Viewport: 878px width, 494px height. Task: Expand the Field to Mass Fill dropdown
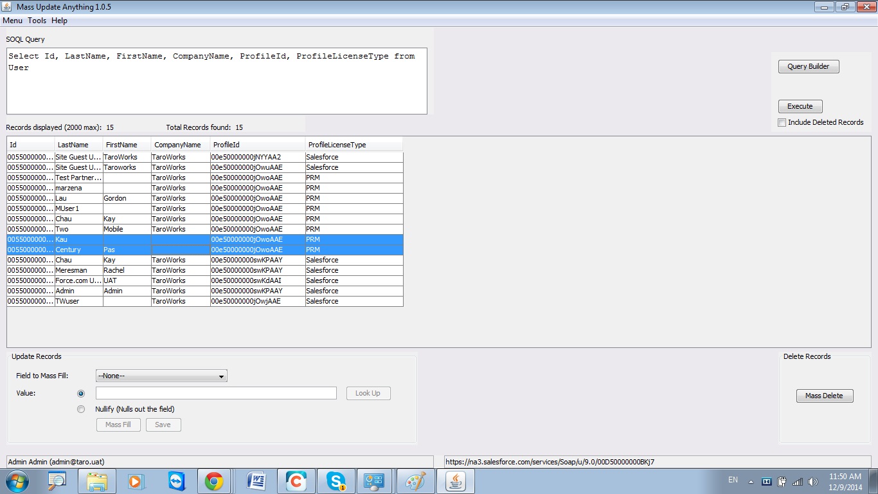click(x=161, y=376)
